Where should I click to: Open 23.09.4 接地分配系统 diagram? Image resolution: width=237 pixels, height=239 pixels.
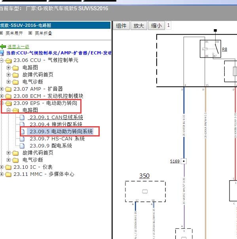56,124
